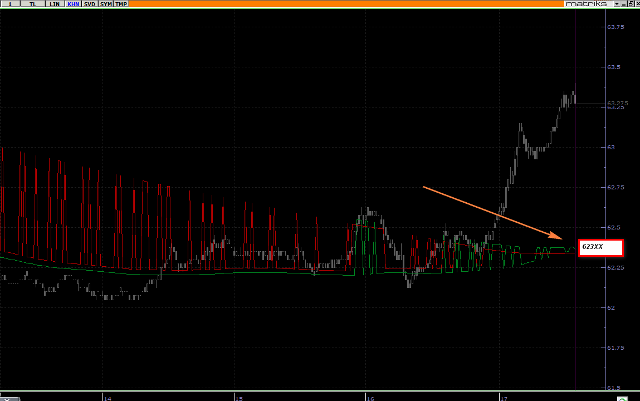
Task: Click the 62.75 price axis label
Action: point(615,187)
